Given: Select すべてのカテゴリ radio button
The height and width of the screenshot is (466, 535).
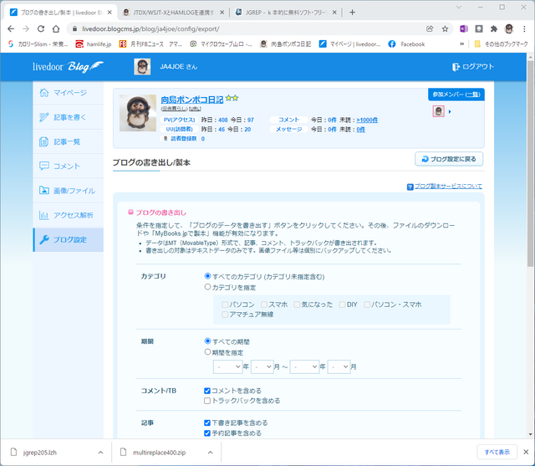Looking at the screenshot, I should [x=207, y=276].
